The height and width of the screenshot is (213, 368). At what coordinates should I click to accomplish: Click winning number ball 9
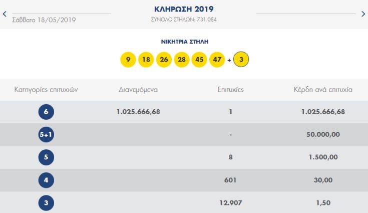click(x=128, y=60)
